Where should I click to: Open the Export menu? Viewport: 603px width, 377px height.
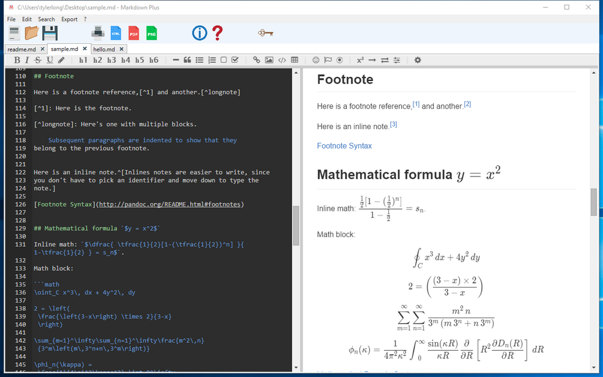pyautogui.click(x=69, y=19)
